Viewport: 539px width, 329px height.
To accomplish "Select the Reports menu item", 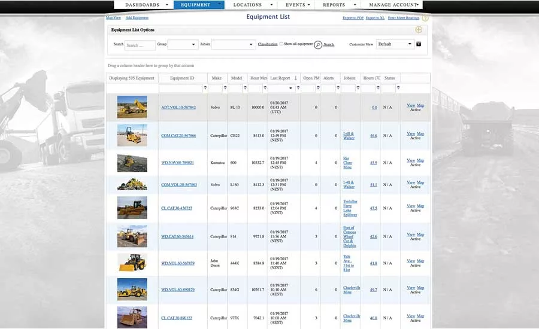I will tap(334, 5).
